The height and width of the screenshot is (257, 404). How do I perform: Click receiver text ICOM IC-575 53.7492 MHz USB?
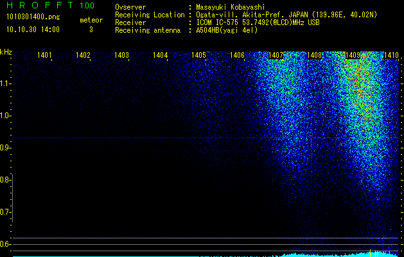tap(258, 22)
